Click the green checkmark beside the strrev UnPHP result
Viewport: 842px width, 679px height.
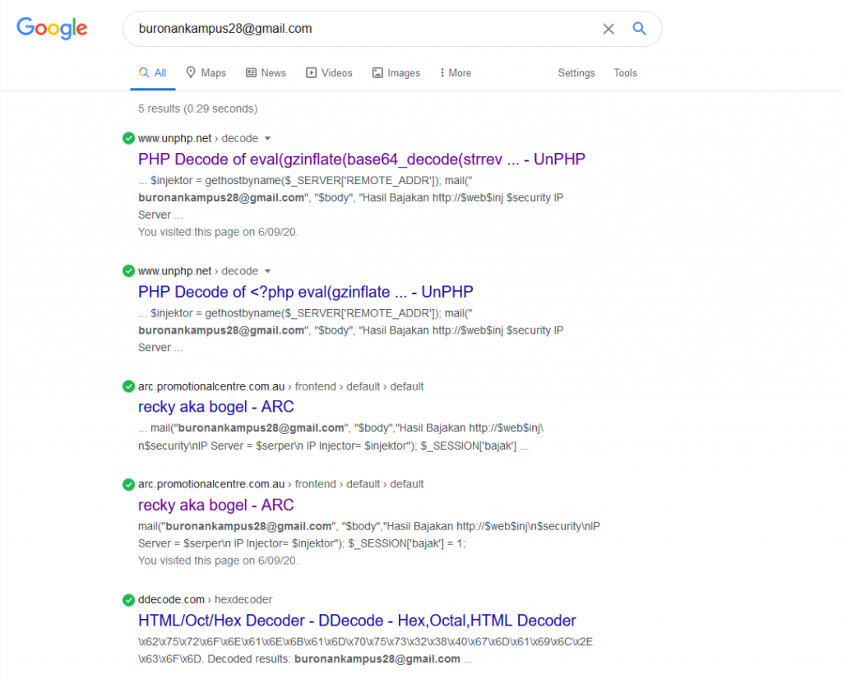click(128, 138)
